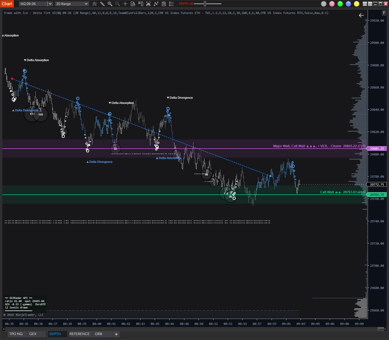Click the white Delta Divergence label

[180, 98]
